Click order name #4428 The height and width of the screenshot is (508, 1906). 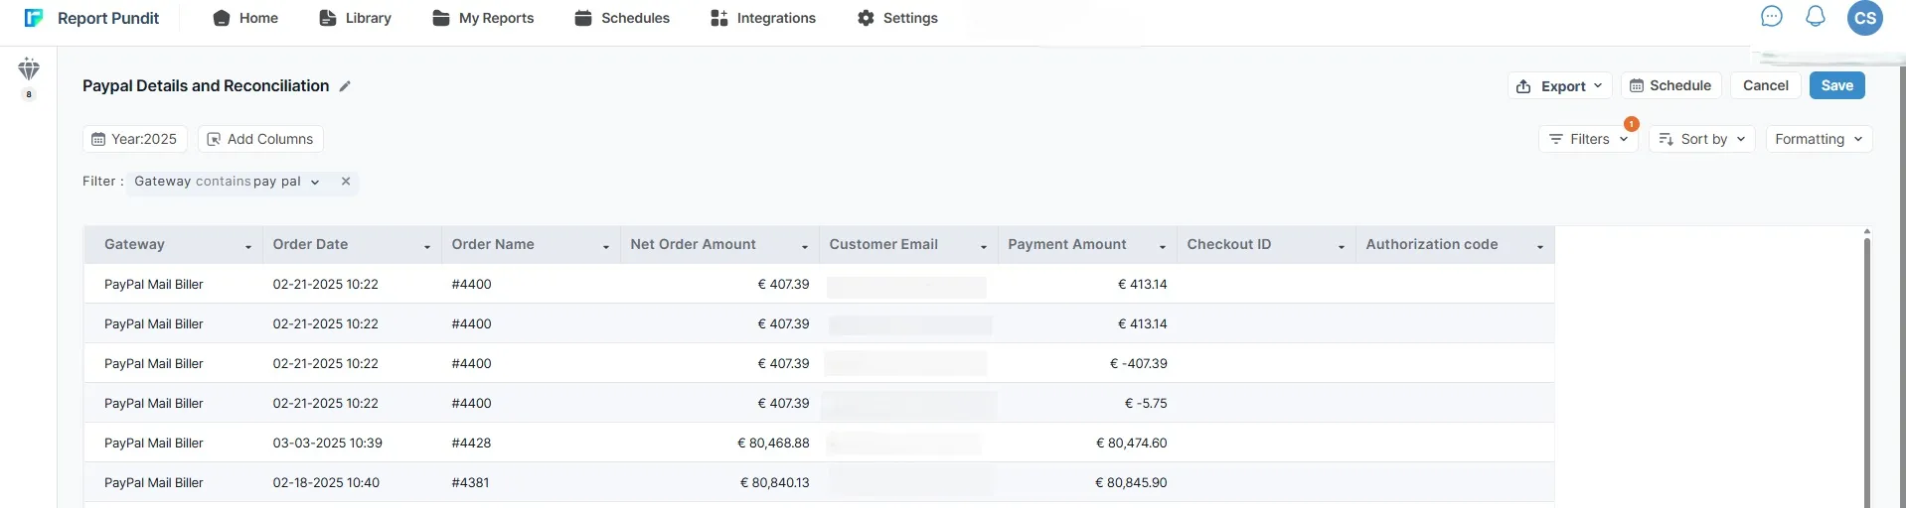[471, 443]
